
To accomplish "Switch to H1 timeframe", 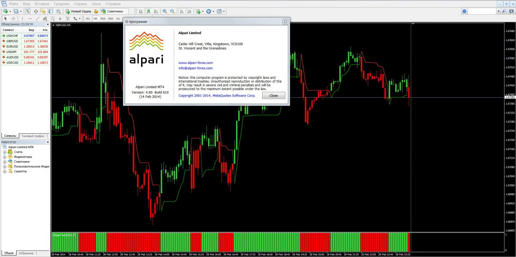I will pyautogui.click(x=118, y=19).
